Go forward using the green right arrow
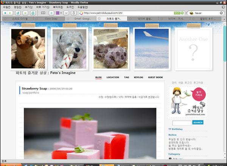This screenshot has width=227, height=166. [10, 13]
